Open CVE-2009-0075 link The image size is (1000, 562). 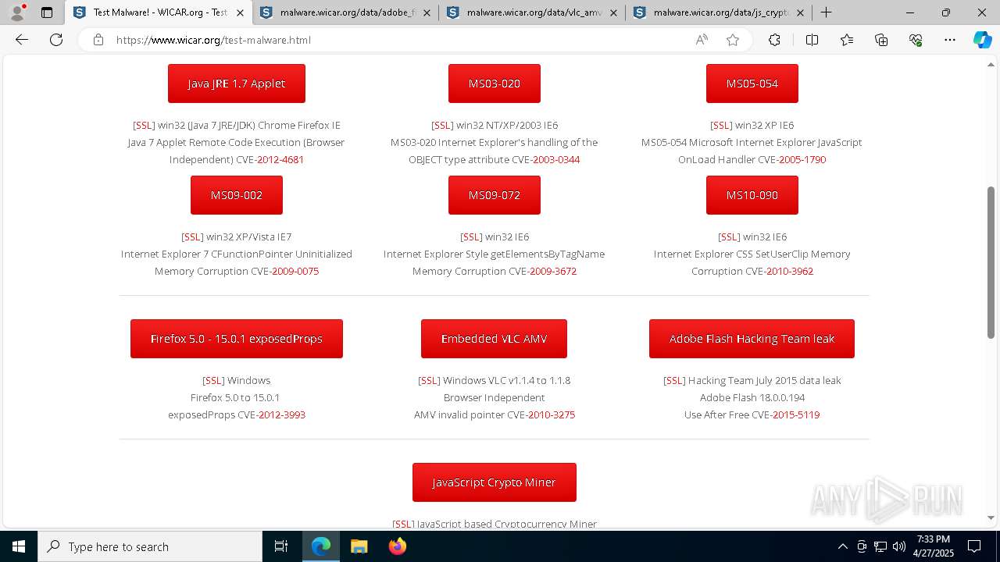tap(295, 271)
